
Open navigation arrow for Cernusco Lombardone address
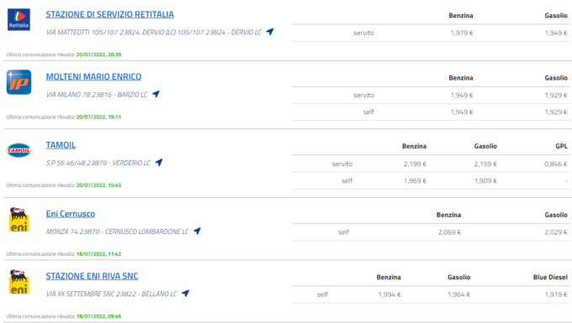197,231
